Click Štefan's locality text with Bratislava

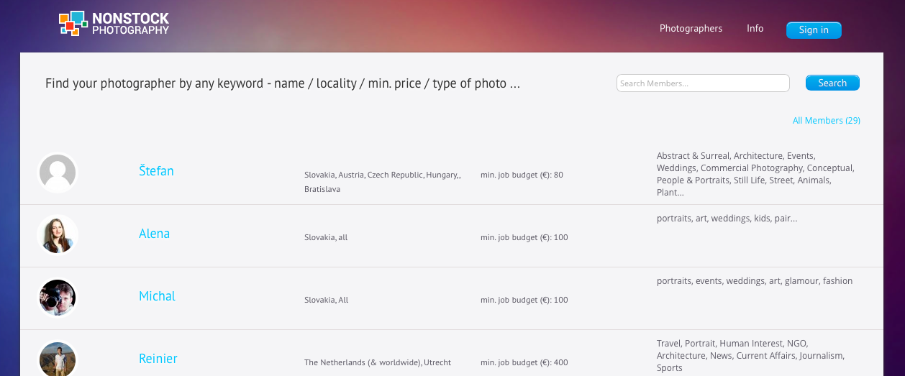[382, 182]
